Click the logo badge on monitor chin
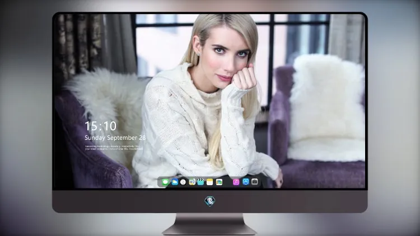Viewport: 420px width, 236px height. (x=210, y=201)
